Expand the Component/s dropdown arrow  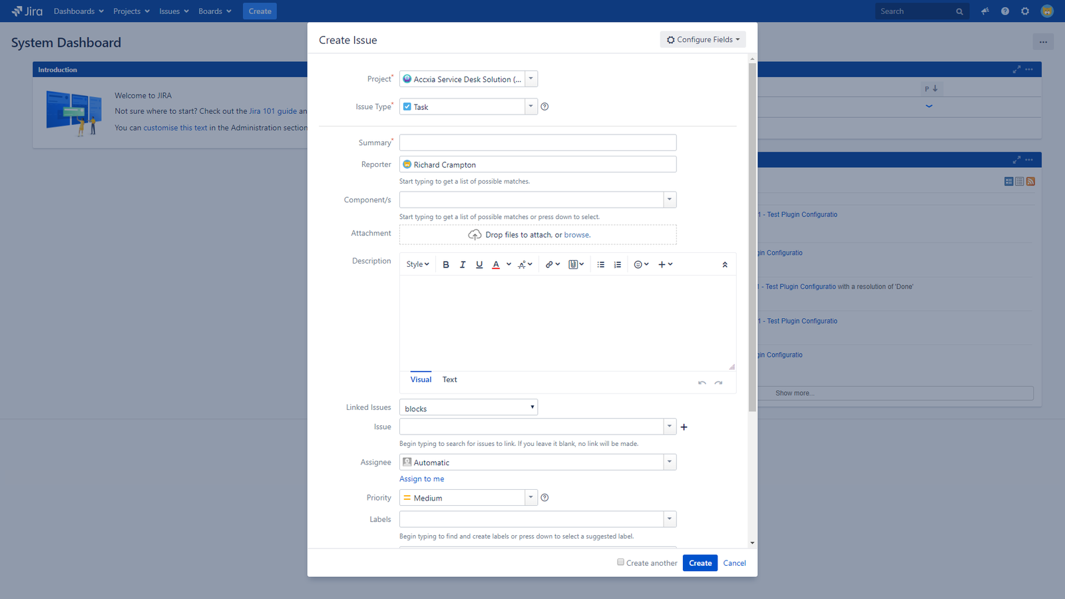[670, 200]
